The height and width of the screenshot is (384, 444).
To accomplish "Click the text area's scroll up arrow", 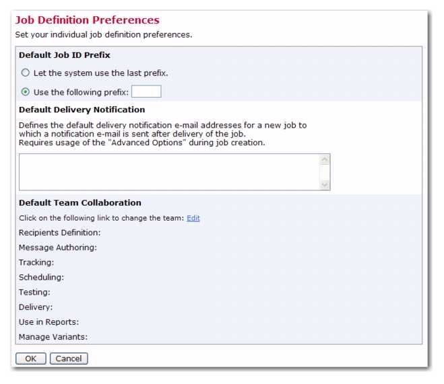I will [325, 159].
